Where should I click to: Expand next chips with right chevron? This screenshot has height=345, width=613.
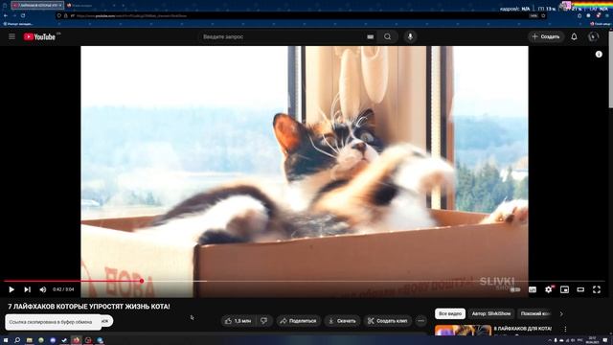(561, 313)
